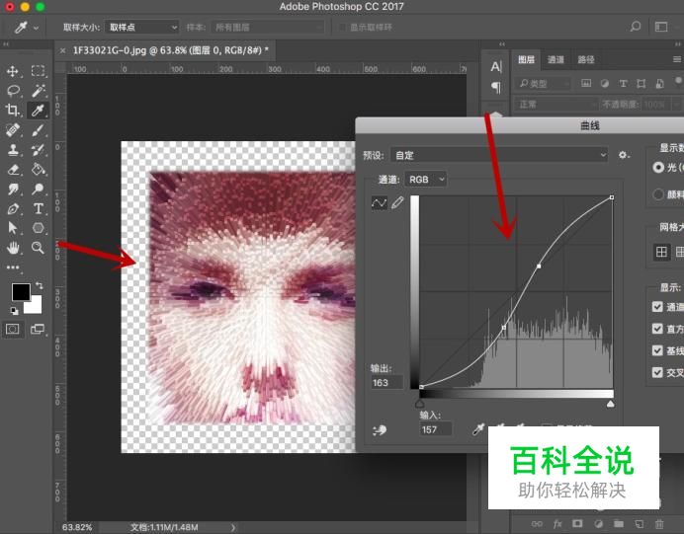Select the Light radio option

click(x=658, y=167)
